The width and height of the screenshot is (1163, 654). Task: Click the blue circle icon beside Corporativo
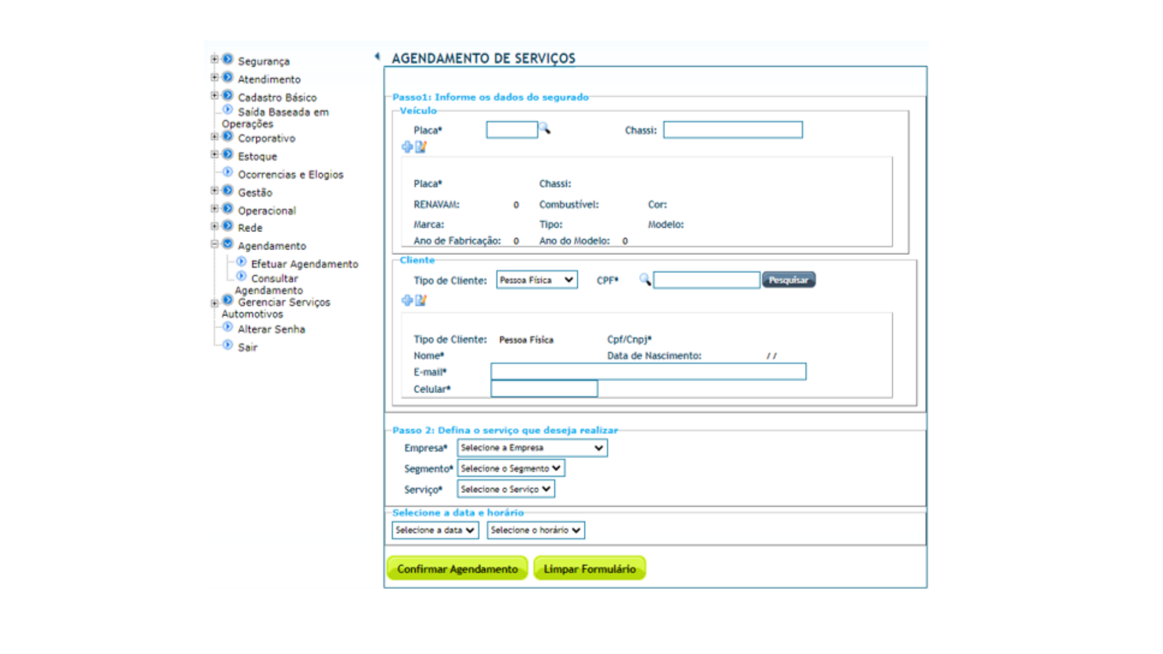point(228,136)
